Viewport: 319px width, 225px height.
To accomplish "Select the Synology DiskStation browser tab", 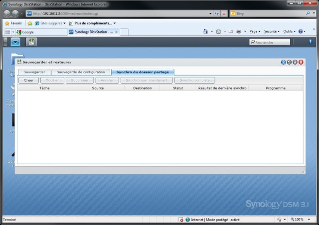I will (x=93, y=32).
